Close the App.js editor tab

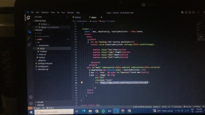pyautogui.click(x=102, y=17)
